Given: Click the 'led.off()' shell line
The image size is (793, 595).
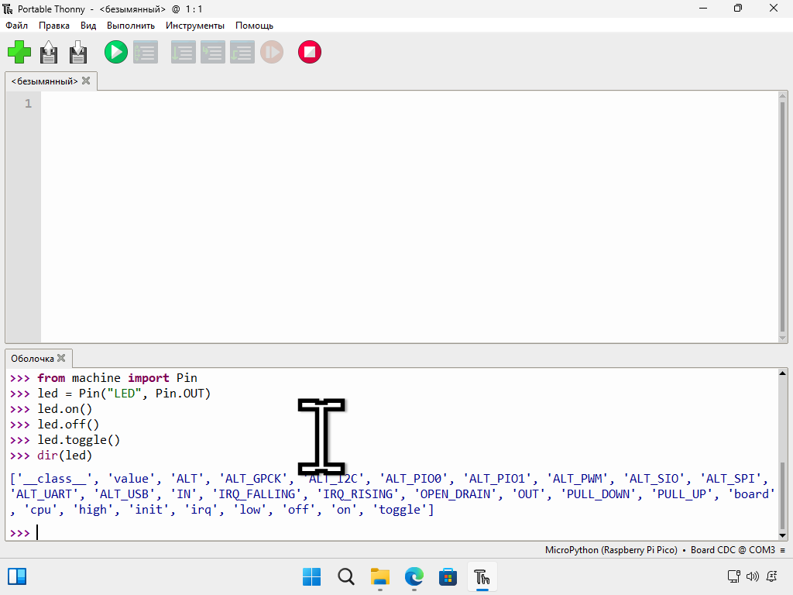Looking at the screenshot, I should pos(68,425).
